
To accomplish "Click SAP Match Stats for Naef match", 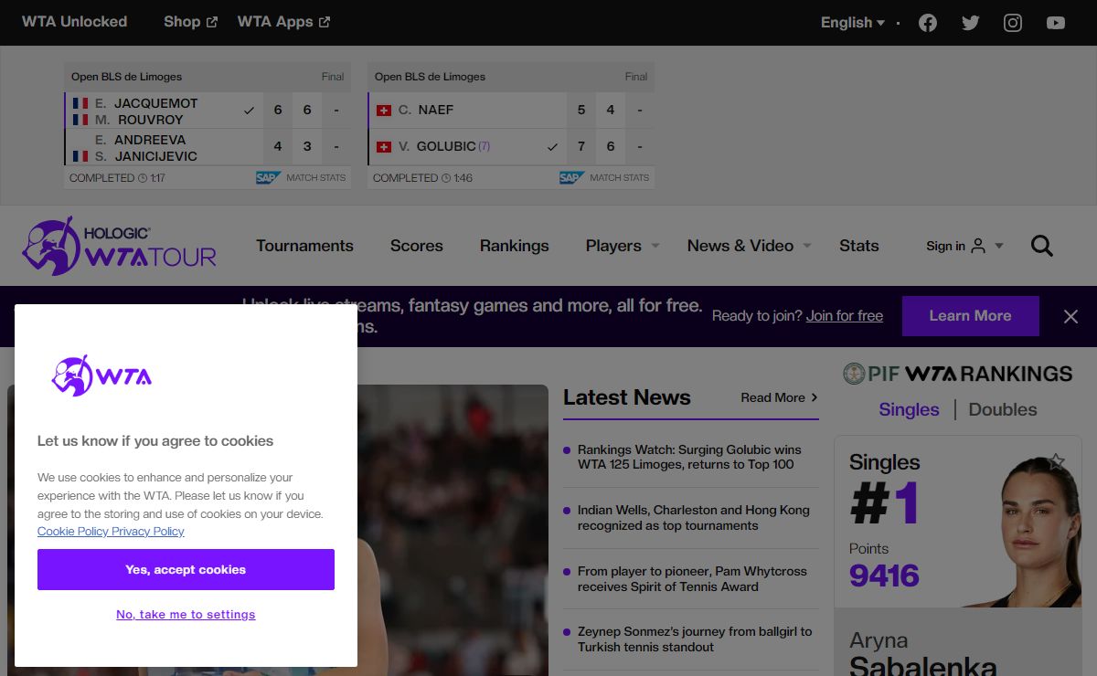I will [x=604, y=177].
